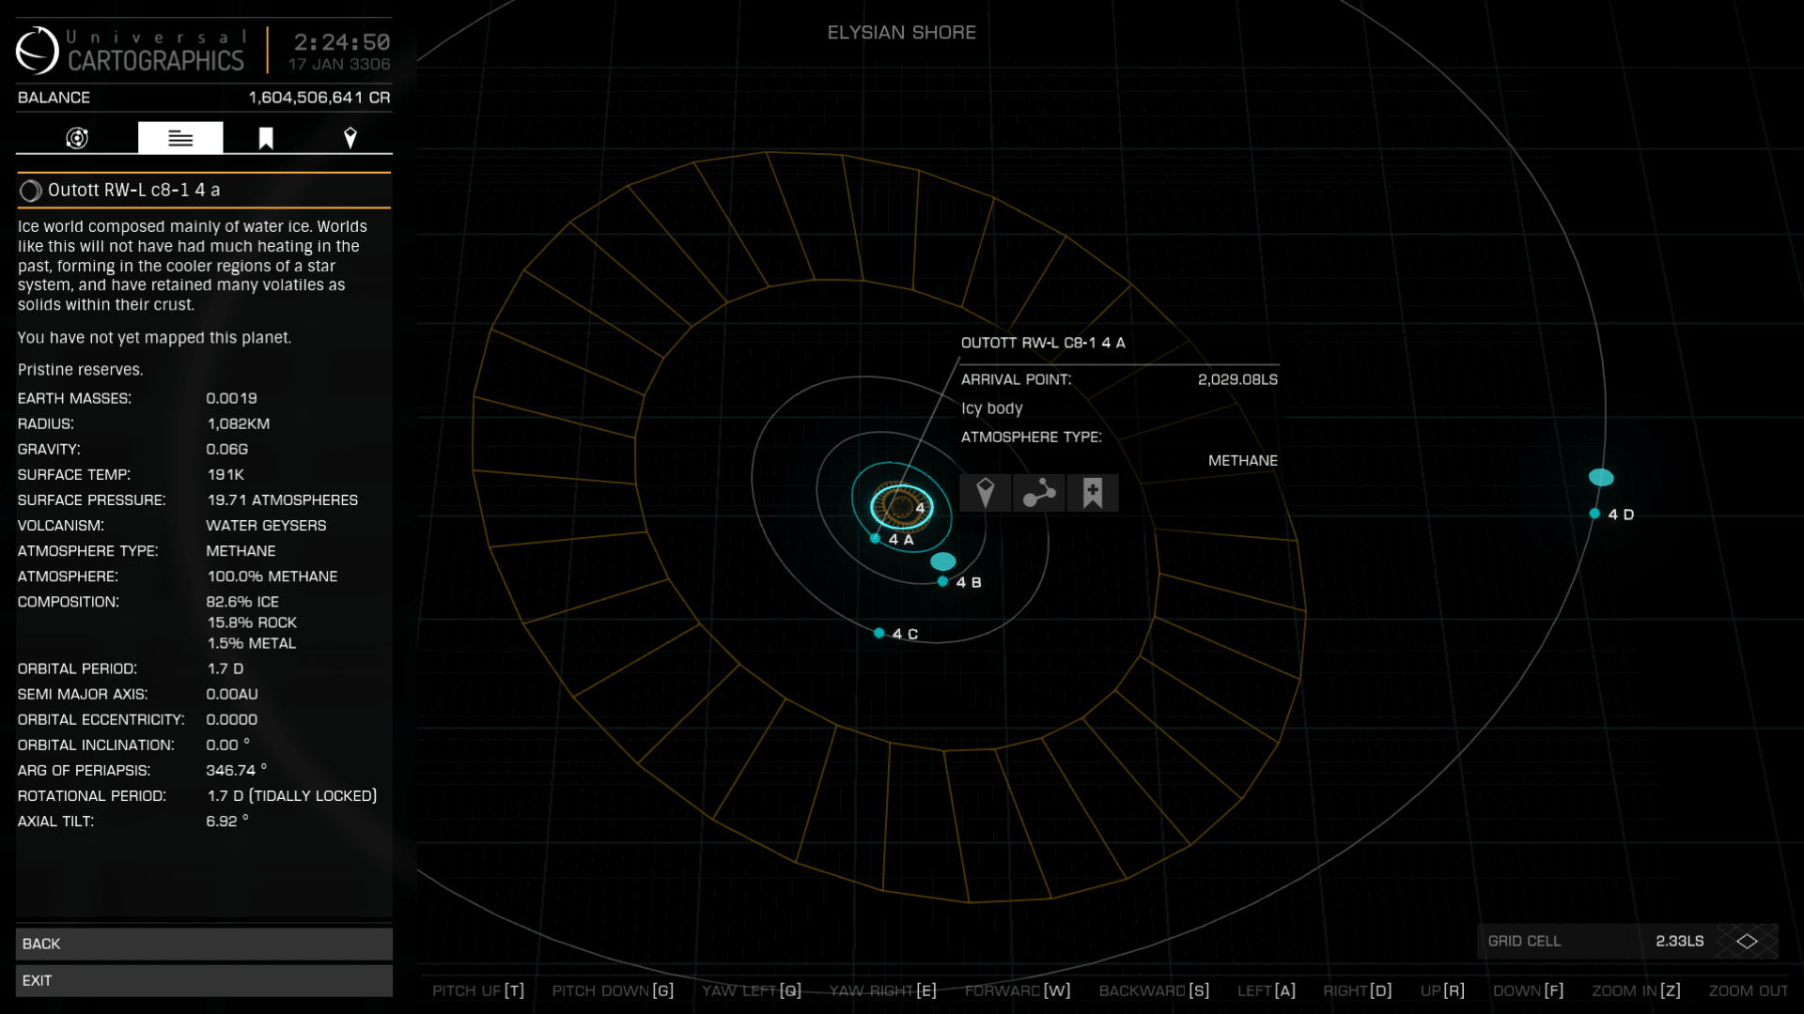Open the bookmarks tab
Viewport: 1804px width, 1014px height.
pos(266,138)
